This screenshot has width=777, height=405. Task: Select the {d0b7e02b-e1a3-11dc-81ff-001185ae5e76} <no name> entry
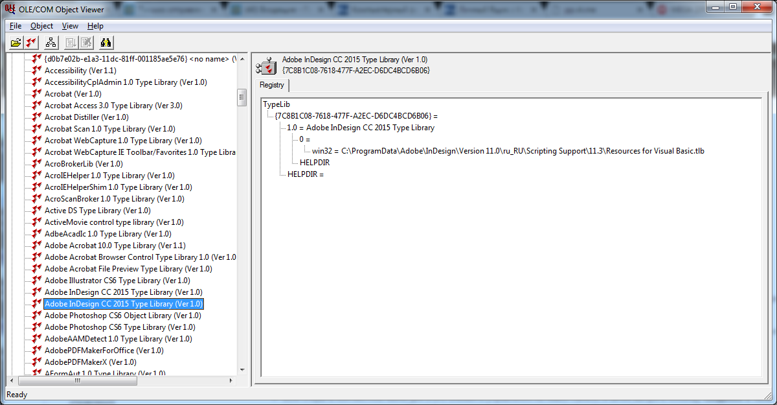tap(140, 59)
